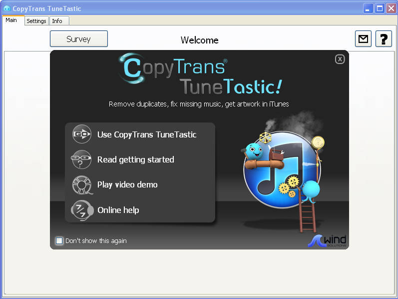Open Online help link
The width and height of the screenshot is (398, 299).
(118, 210)
